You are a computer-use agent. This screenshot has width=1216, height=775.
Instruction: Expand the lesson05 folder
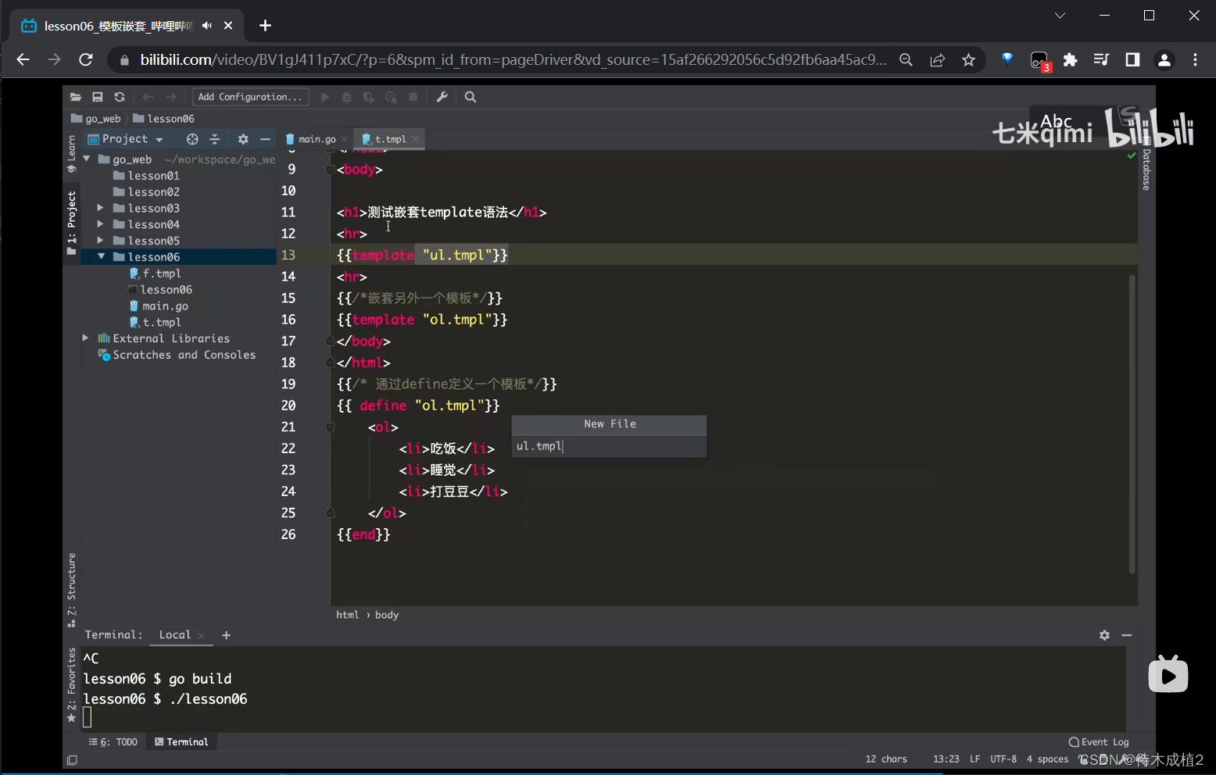[100, 241]
